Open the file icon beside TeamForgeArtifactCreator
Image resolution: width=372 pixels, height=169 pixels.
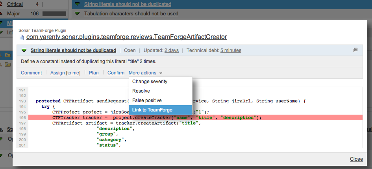click(x=21, y=37)
